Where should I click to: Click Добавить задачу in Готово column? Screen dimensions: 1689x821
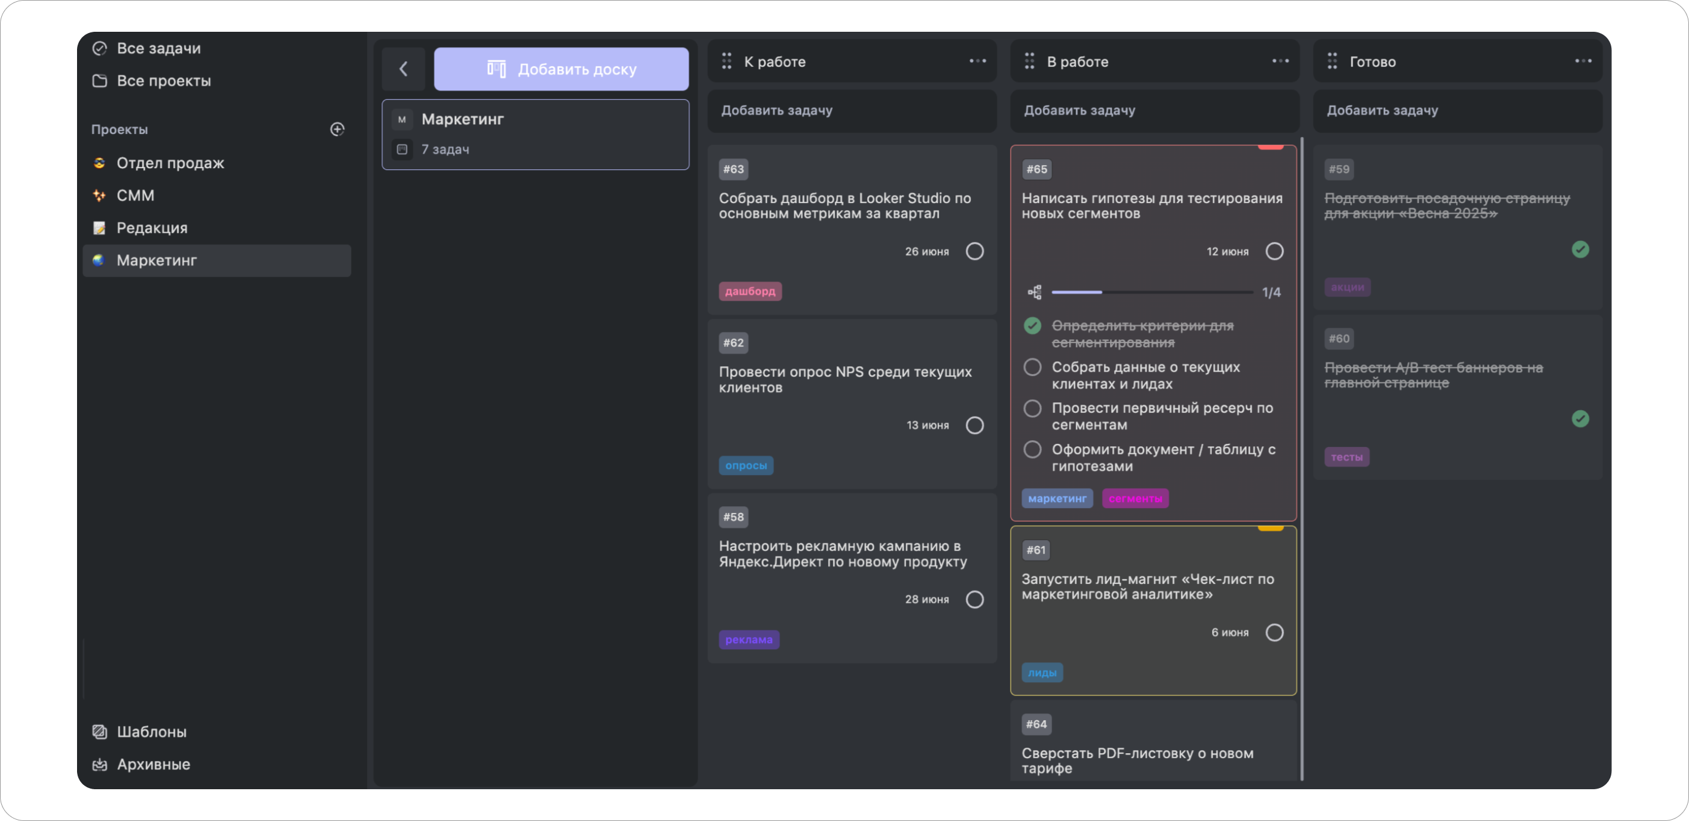coord(1382,110)
